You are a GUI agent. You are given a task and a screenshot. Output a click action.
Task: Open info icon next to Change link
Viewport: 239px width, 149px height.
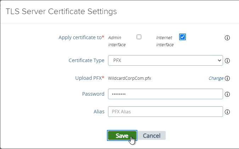click(x=227, y=78)
